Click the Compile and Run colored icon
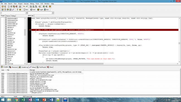 [8, 9]
